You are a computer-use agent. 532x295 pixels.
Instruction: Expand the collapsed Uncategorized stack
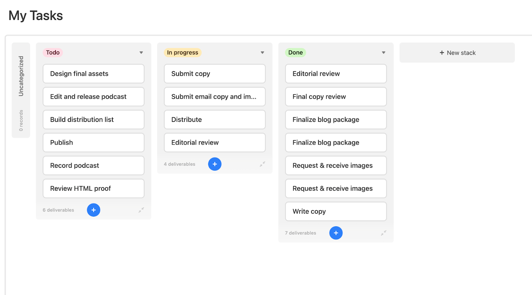[21, 90]
